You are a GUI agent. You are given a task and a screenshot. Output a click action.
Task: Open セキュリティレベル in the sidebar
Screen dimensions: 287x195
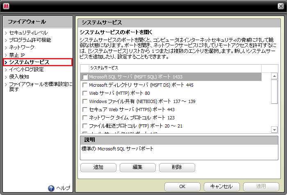tap(28, 33)
